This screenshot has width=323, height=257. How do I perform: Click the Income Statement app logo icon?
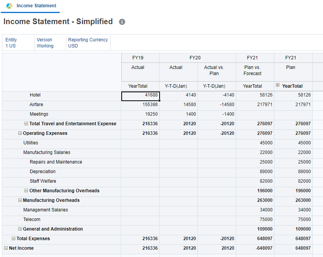pyautogui.click(x=9, y=6)
